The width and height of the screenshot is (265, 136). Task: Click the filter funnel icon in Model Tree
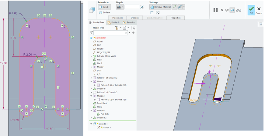pyautogui.click(x=91, y=32)
